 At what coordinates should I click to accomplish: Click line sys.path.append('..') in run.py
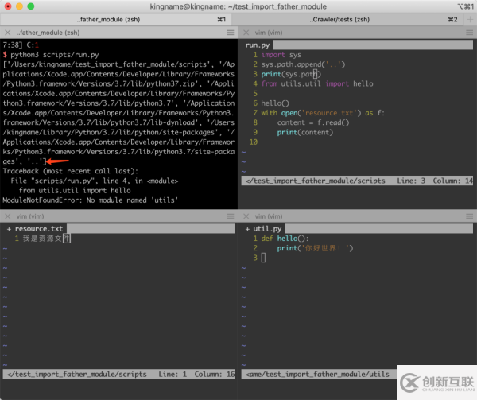tap(303, 64)
